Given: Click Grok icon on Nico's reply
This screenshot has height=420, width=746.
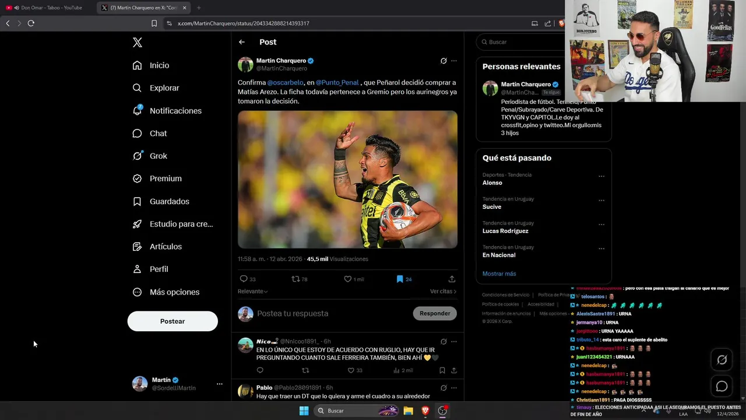Looking at the screenshot, I should pyautogui.click(x=444, y=341).
